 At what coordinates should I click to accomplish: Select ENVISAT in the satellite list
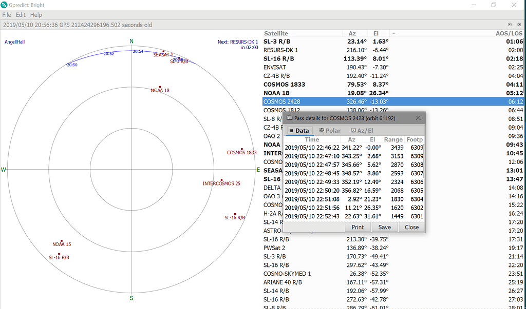click(x=274, y=67)
